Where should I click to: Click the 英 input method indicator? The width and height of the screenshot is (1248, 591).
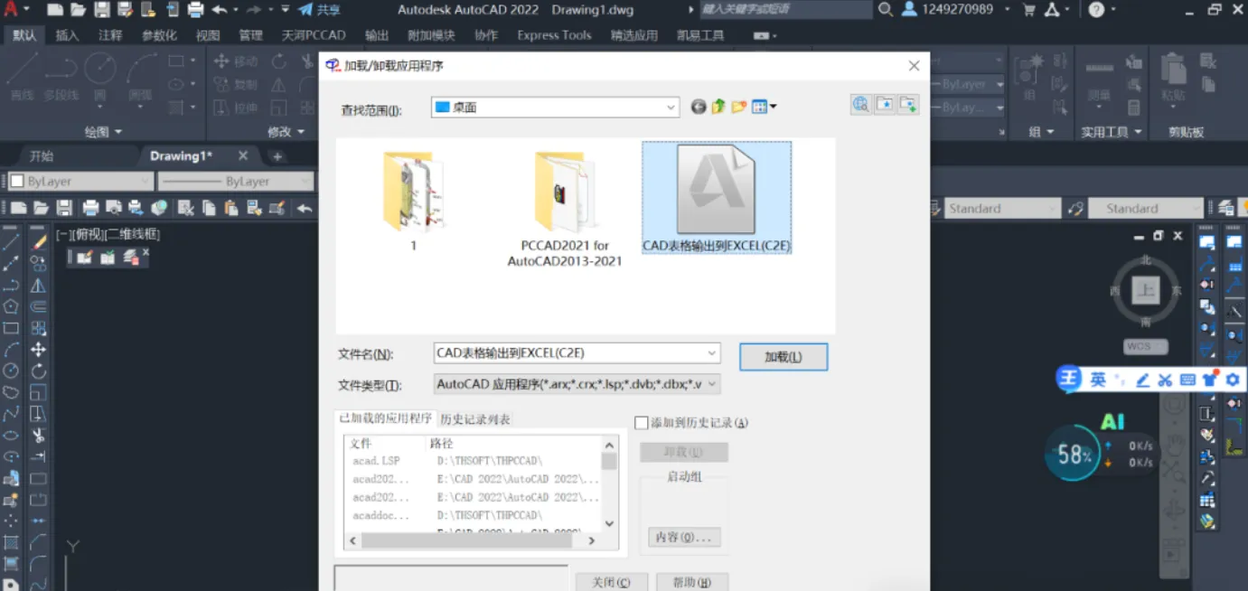(1097, 380)
